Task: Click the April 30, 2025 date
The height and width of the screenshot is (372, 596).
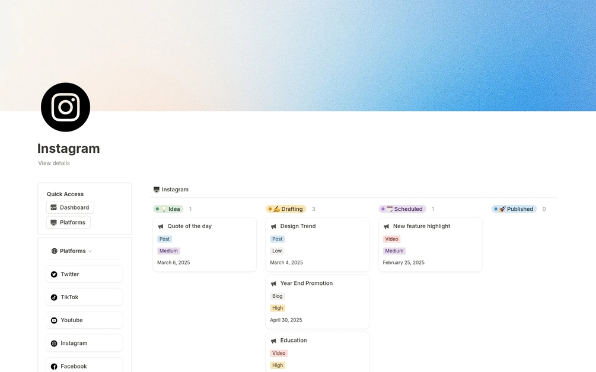Action: tap(286, 320)
